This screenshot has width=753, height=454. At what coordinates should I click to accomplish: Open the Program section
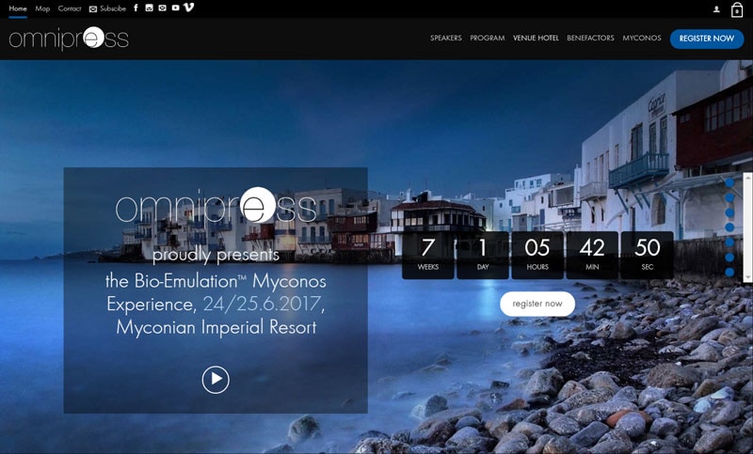[487, 38]
